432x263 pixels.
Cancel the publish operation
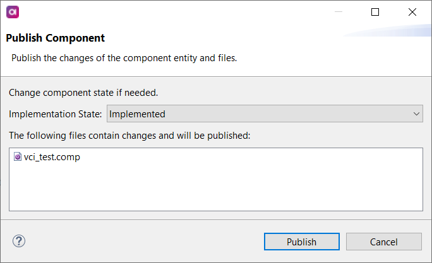[x=383, y=242]
